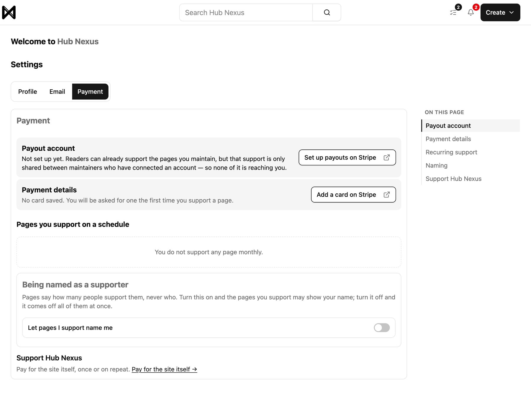Open the Hub Nexus logo home
Viewport: 531px width, 398px height.
9,12
